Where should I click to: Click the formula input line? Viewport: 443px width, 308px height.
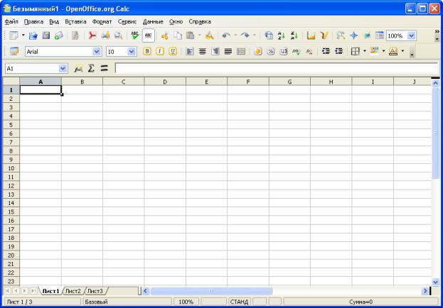tap(277, 69)
